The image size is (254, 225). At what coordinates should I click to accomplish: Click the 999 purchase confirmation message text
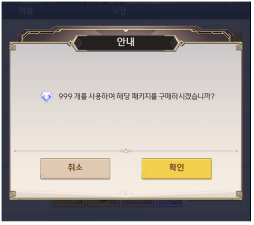coord(137,97)
